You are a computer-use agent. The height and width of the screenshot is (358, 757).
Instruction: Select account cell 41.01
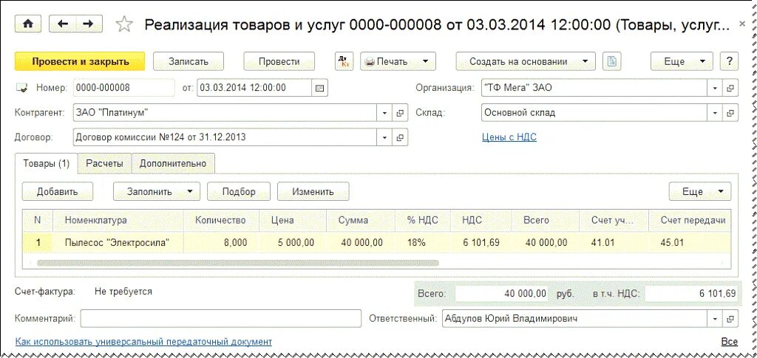(614, 242)
